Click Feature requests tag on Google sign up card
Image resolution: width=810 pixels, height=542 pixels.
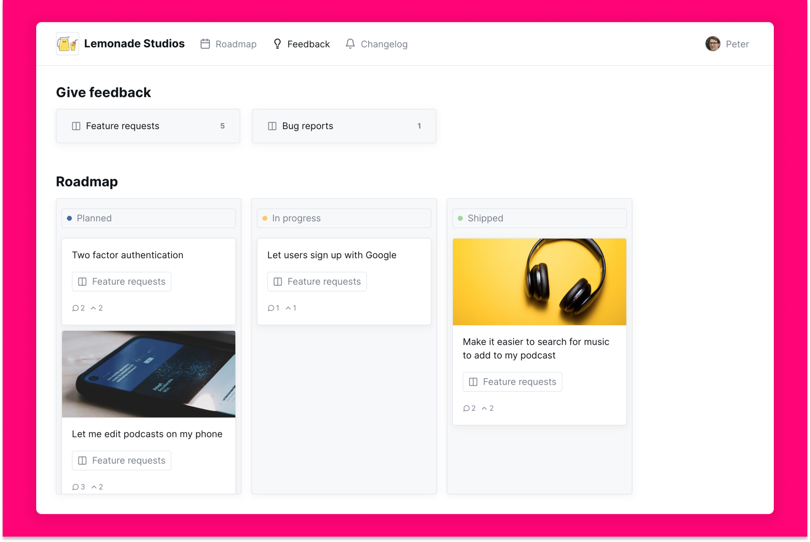317,281
